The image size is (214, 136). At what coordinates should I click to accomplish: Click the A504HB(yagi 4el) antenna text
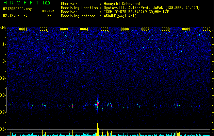click(120, 16)
